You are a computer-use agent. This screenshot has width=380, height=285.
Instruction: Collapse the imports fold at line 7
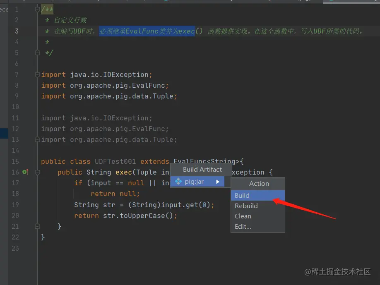(37, 74)
